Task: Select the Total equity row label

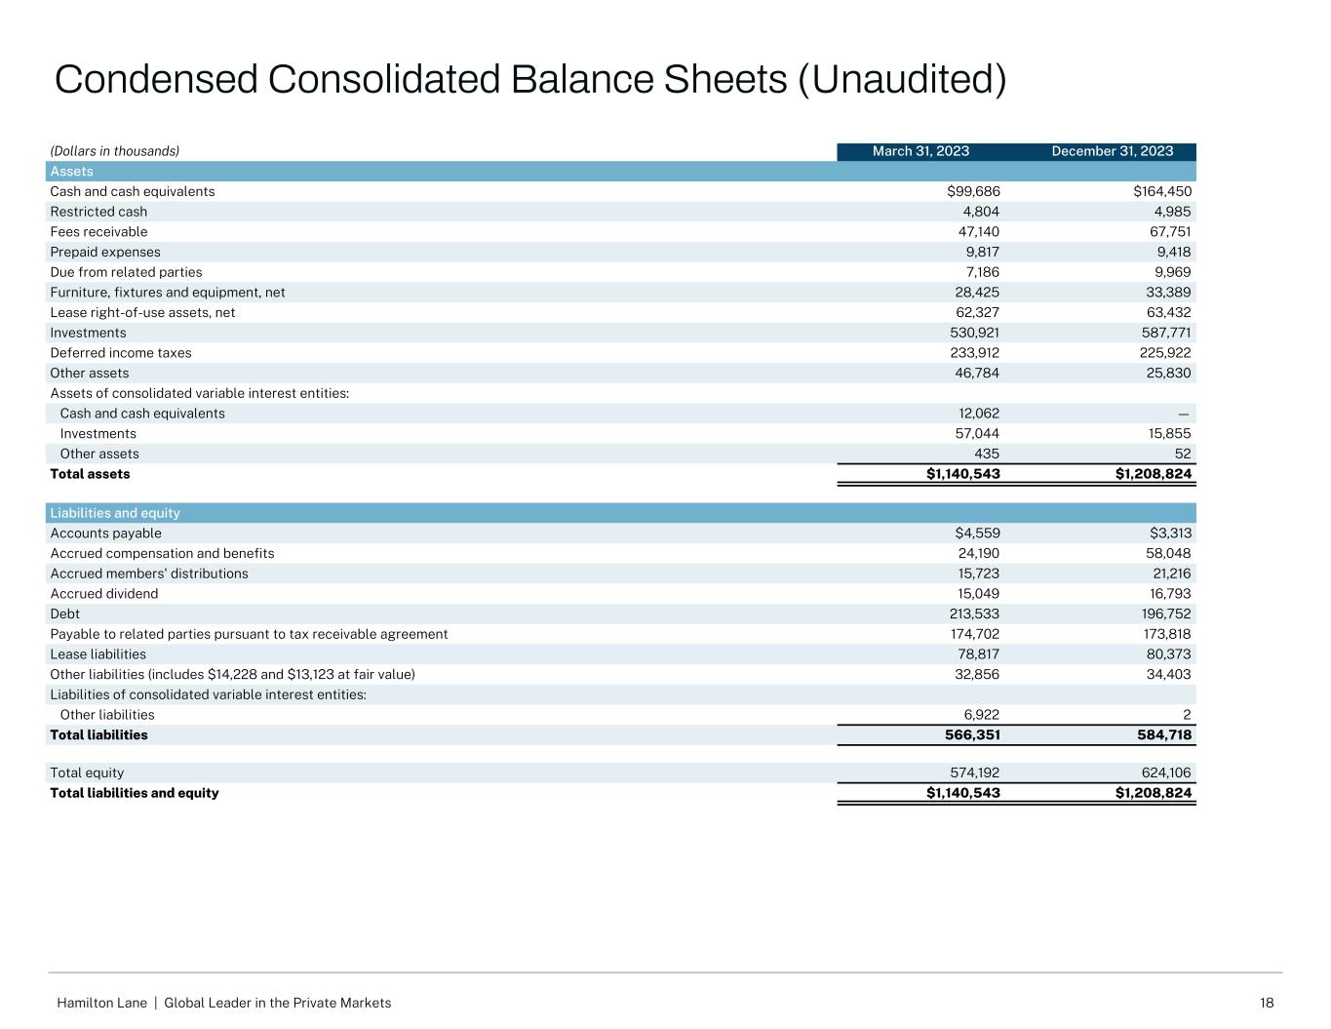Action: coord(87,772)
